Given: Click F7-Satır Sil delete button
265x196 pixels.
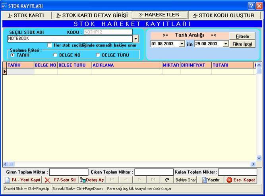Looking at the screenshot, I should point(60,180).
